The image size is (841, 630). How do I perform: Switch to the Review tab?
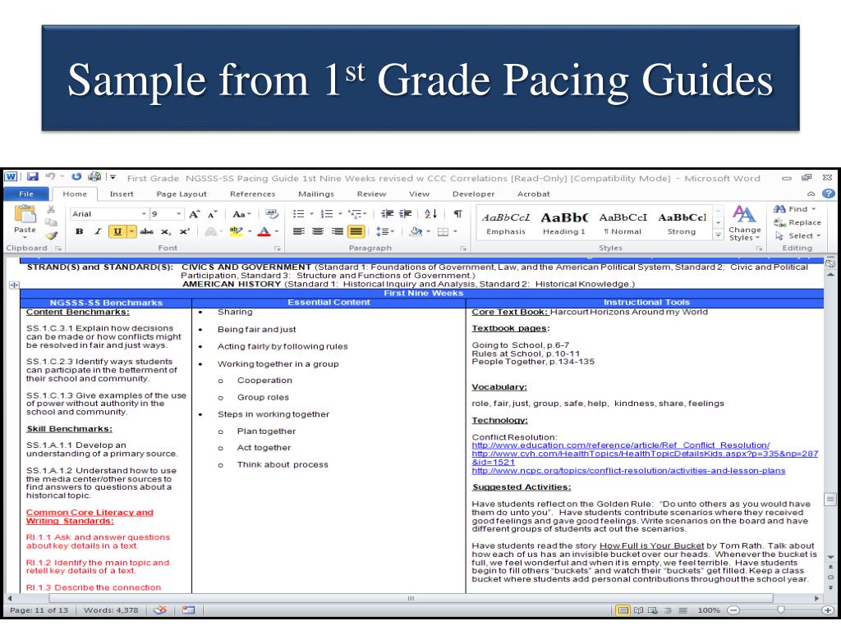pos(371,194)
